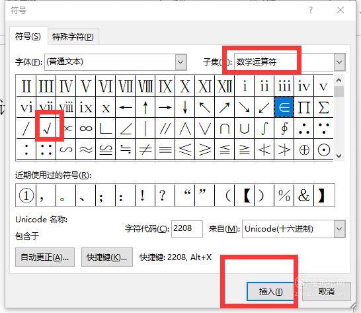Open the subset (子集) dropdown arrow

click(x=339, y=62)
